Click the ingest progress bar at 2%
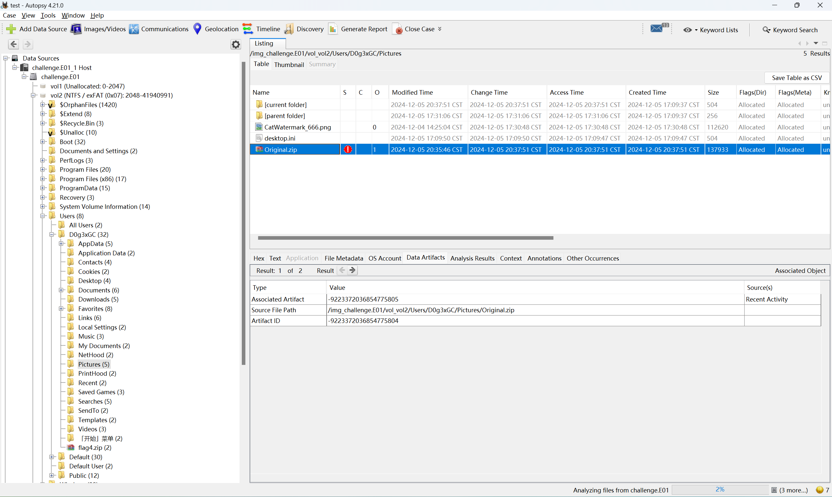This screenshot has height=497, width=832. (720, 490)
